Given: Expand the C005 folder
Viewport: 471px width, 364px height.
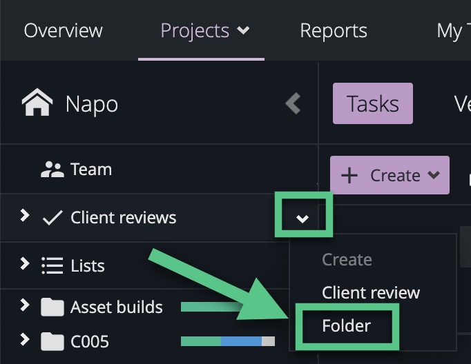Looking at the screenshot, I should pos(25,340).
